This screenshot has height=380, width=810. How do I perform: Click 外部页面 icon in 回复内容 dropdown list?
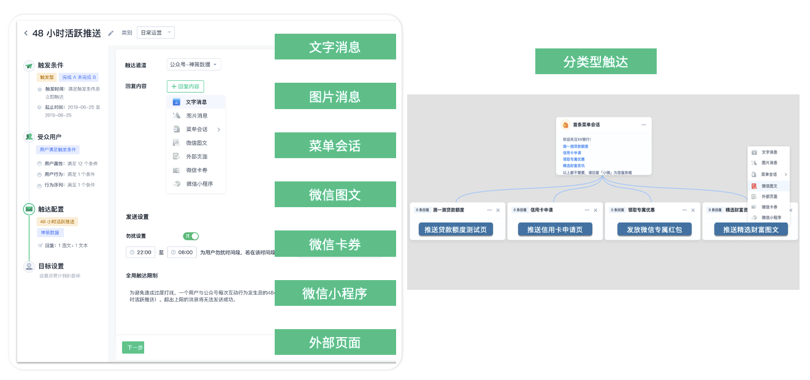point(176,156)
